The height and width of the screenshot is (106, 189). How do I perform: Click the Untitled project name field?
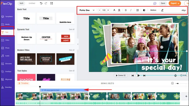pyautogui.click(x=32, y=3)
